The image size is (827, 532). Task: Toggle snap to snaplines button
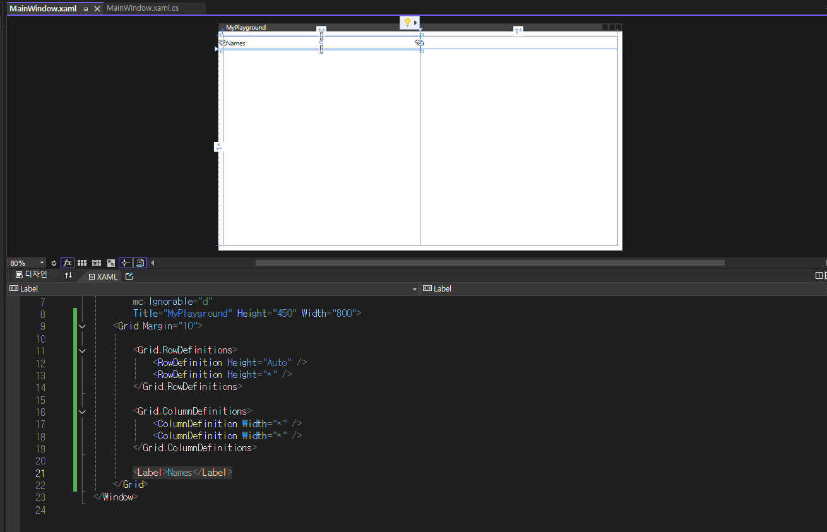126,263
